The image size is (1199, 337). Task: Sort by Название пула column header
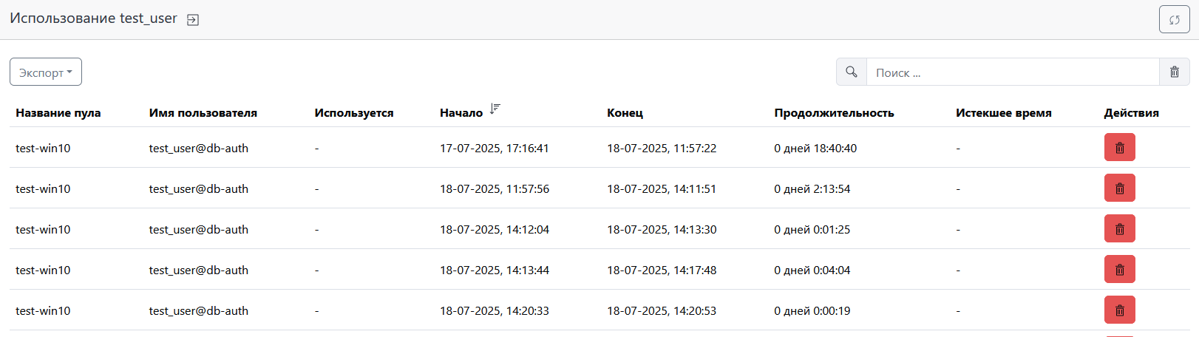pyautogui.click(x=58, y=113)
